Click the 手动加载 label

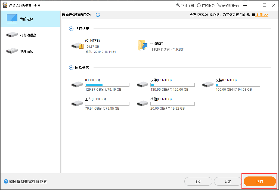pos(157,43)
